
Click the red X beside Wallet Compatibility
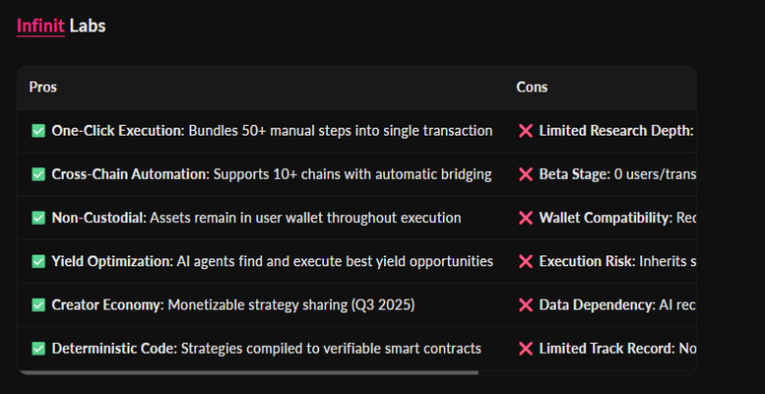coord(526,218)
